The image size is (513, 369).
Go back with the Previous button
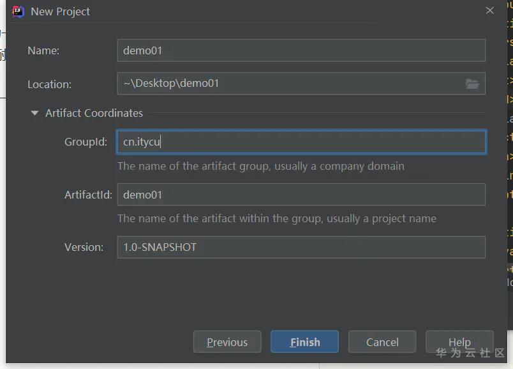coord(227,342)
